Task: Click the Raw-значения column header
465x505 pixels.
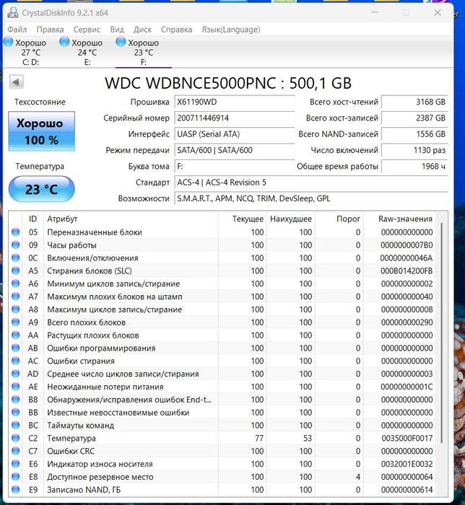Action: (399, 219)
